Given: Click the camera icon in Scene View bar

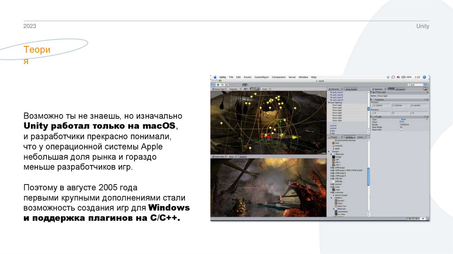Looking at the screenshot, I should (245, 89).
